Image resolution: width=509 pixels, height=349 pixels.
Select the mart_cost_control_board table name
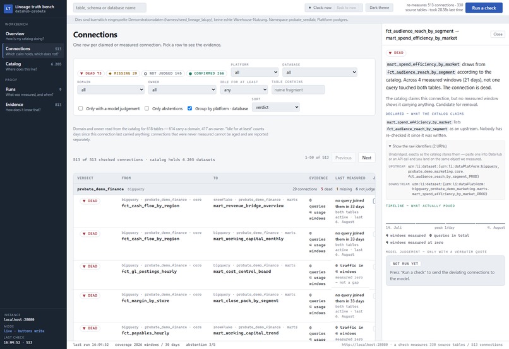(x=242, y=272)
